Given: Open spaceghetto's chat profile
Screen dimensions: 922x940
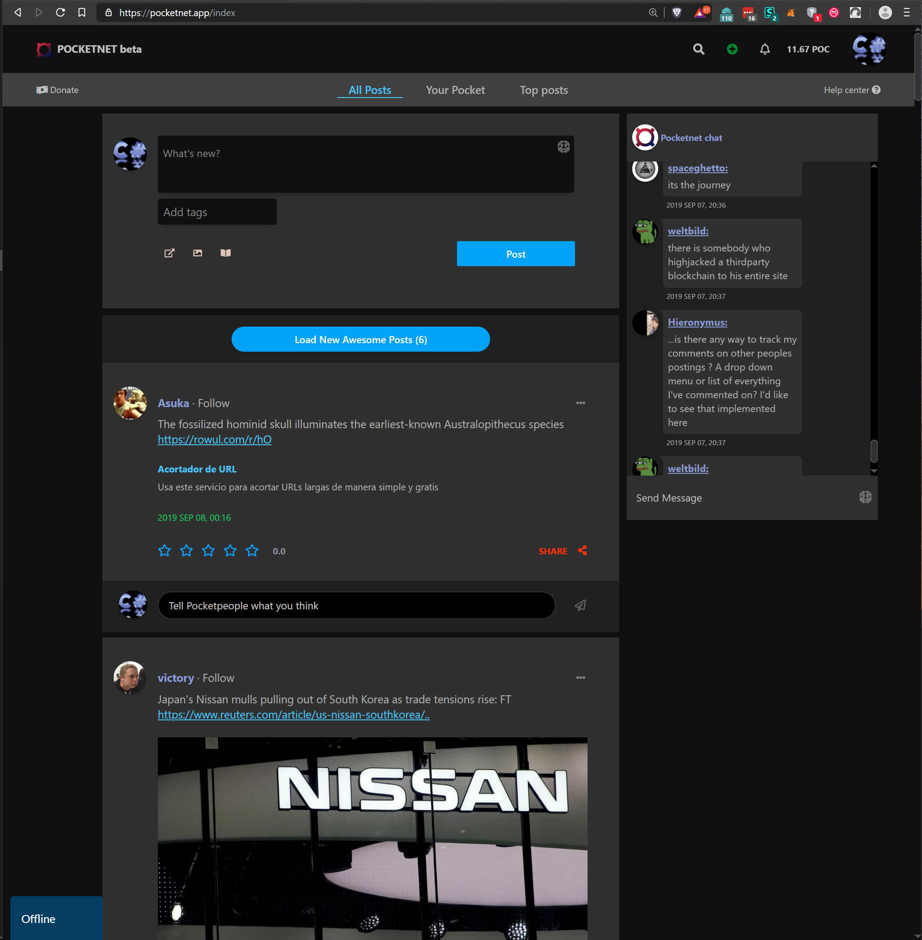Looking at the screenshot, I should (x=697, y=168).
